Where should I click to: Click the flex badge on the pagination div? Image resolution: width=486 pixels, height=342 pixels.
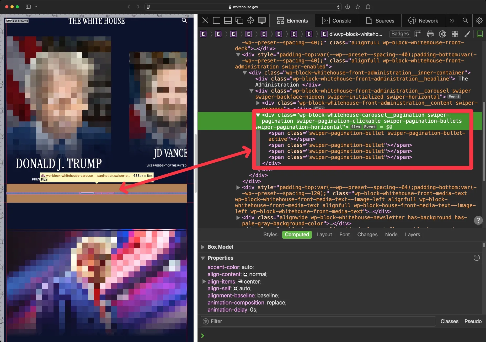click(356, 127)
